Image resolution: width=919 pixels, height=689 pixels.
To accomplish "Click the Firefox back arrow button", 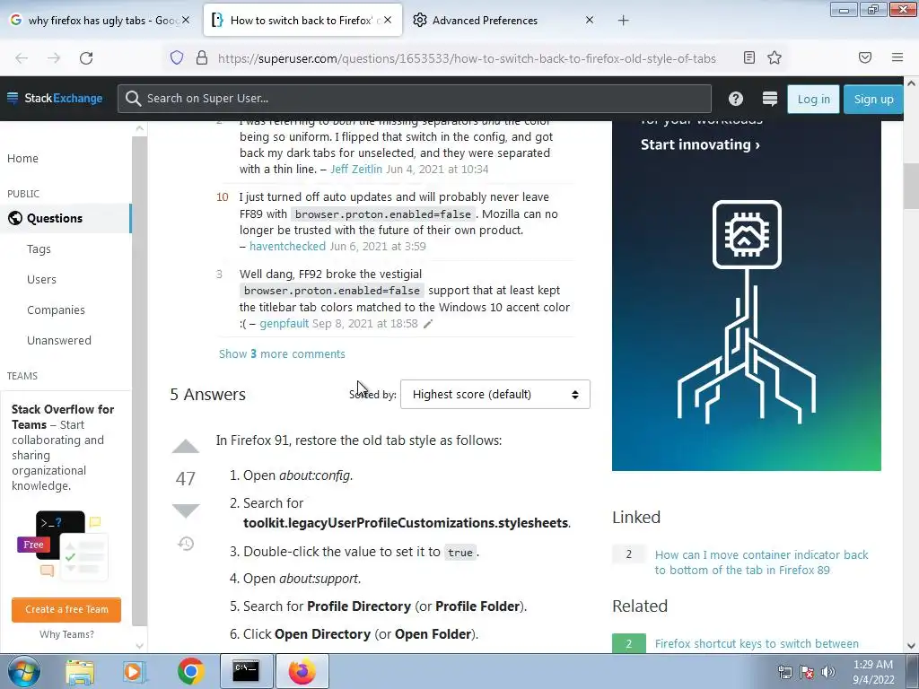I will click(22, 58).
